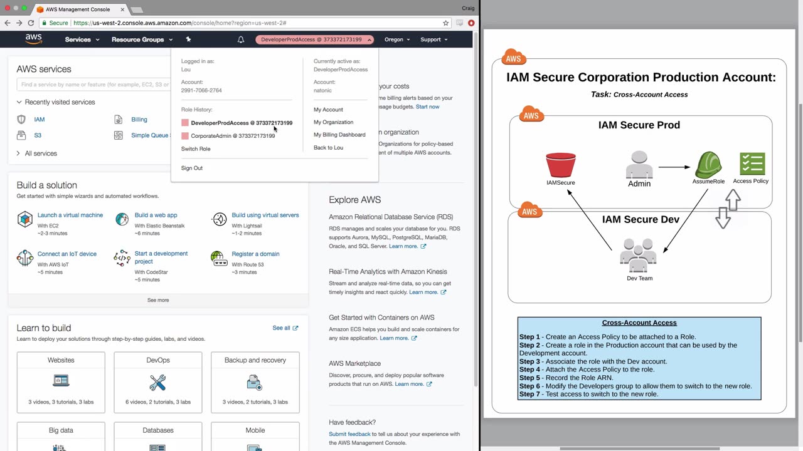Click the IAMSecure red bucket in diagram
The image size is (803, 451).
(x=560, y=165)
